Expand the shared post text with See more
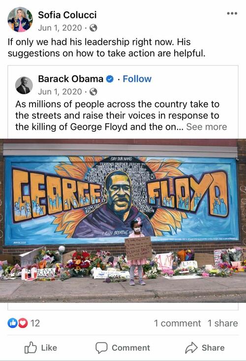The image size is (246, 361). coord(207,127)
